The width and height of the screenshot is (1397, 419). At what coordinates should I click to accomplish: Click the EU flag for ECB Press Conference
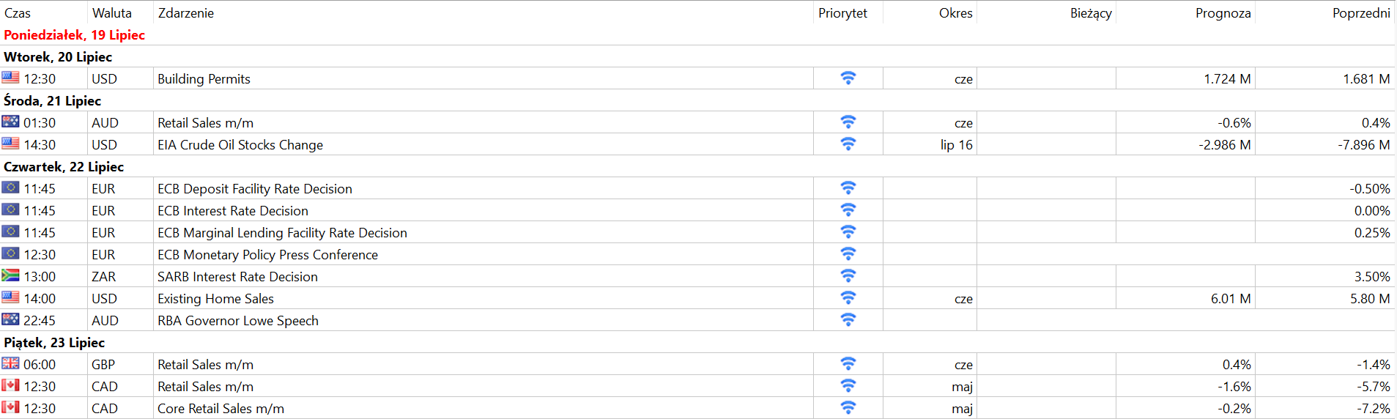(10, 253)
